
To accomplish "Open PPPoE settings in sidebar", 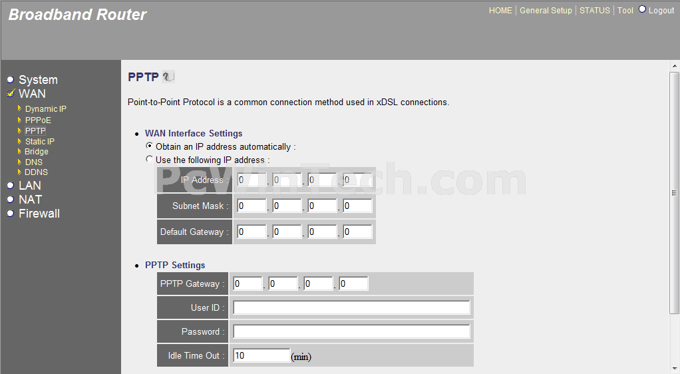I will point(38,120).
